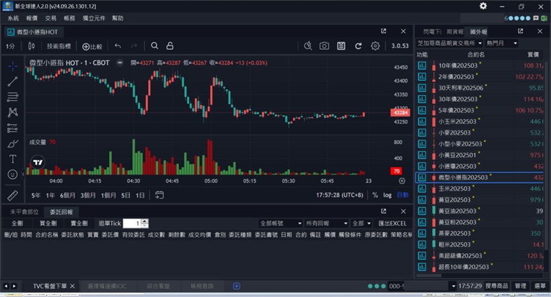Select the Text annotation tool
Image resolution: width=551 pixels, height=297 pixels.
[13, 159]
